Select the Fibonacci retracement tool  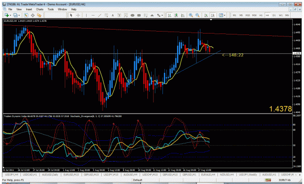pyautogui.click(x=126, y=15)
